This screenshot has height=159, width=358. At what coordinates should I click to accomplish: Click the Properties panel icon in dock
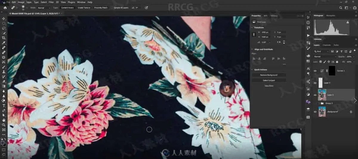click(308, 17)
